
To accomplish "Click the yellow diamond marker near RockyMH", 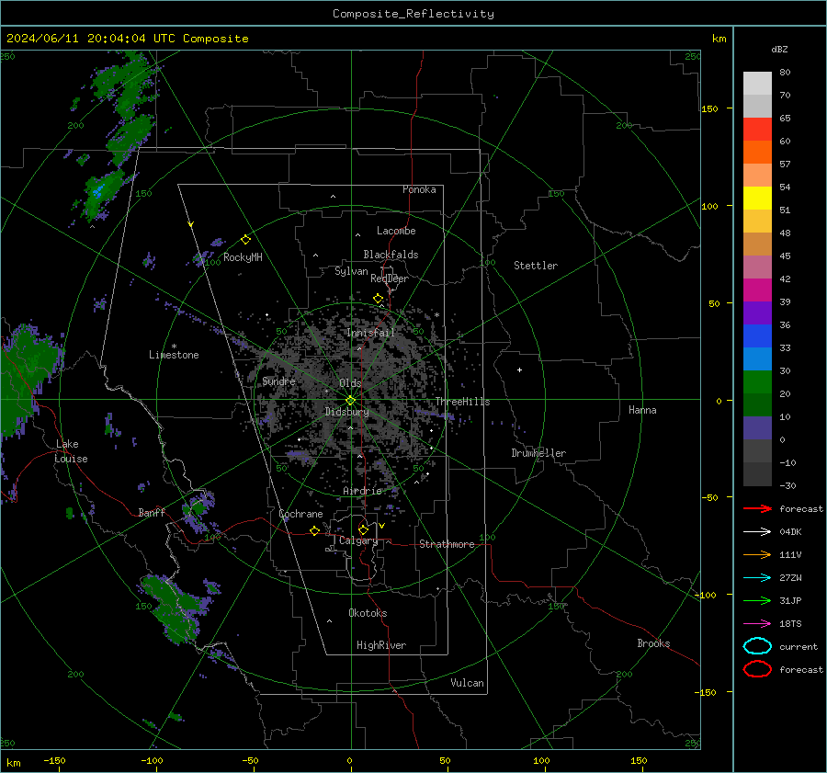I will [x=245, y=240].
